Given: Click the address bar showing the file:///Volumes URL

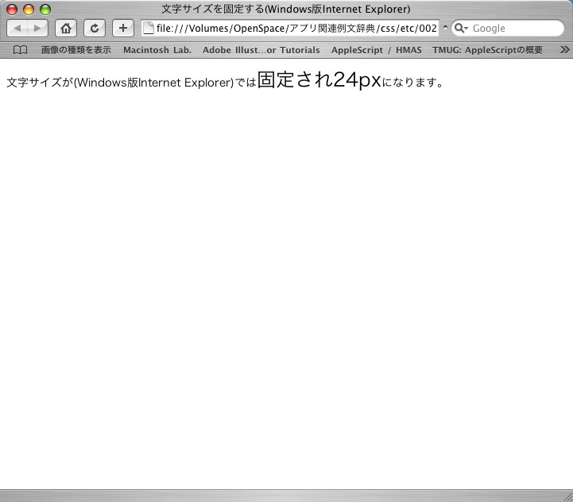Looking at the screenshot, I should tap(290, 28).
